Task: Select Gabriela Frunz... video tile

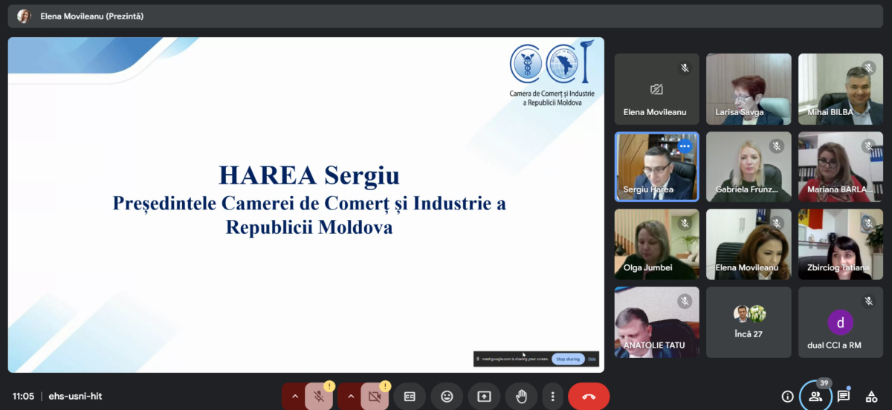Action: [749, 166]
